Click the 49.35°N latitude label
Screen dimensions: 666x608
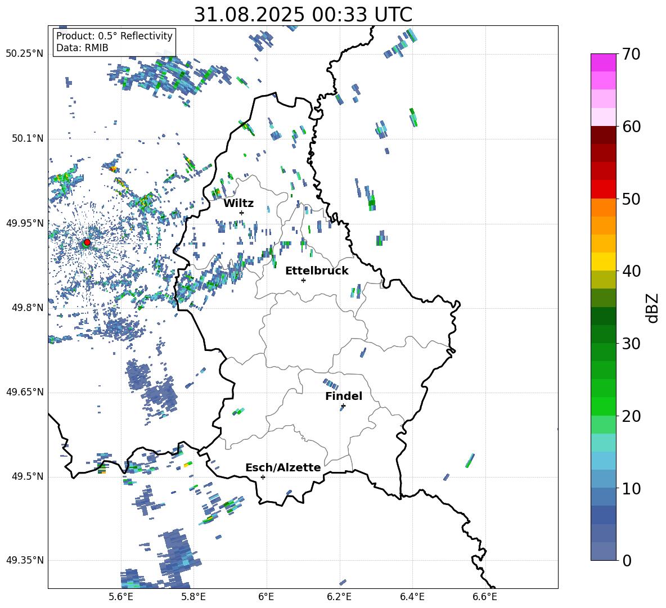tap(25, 560)
